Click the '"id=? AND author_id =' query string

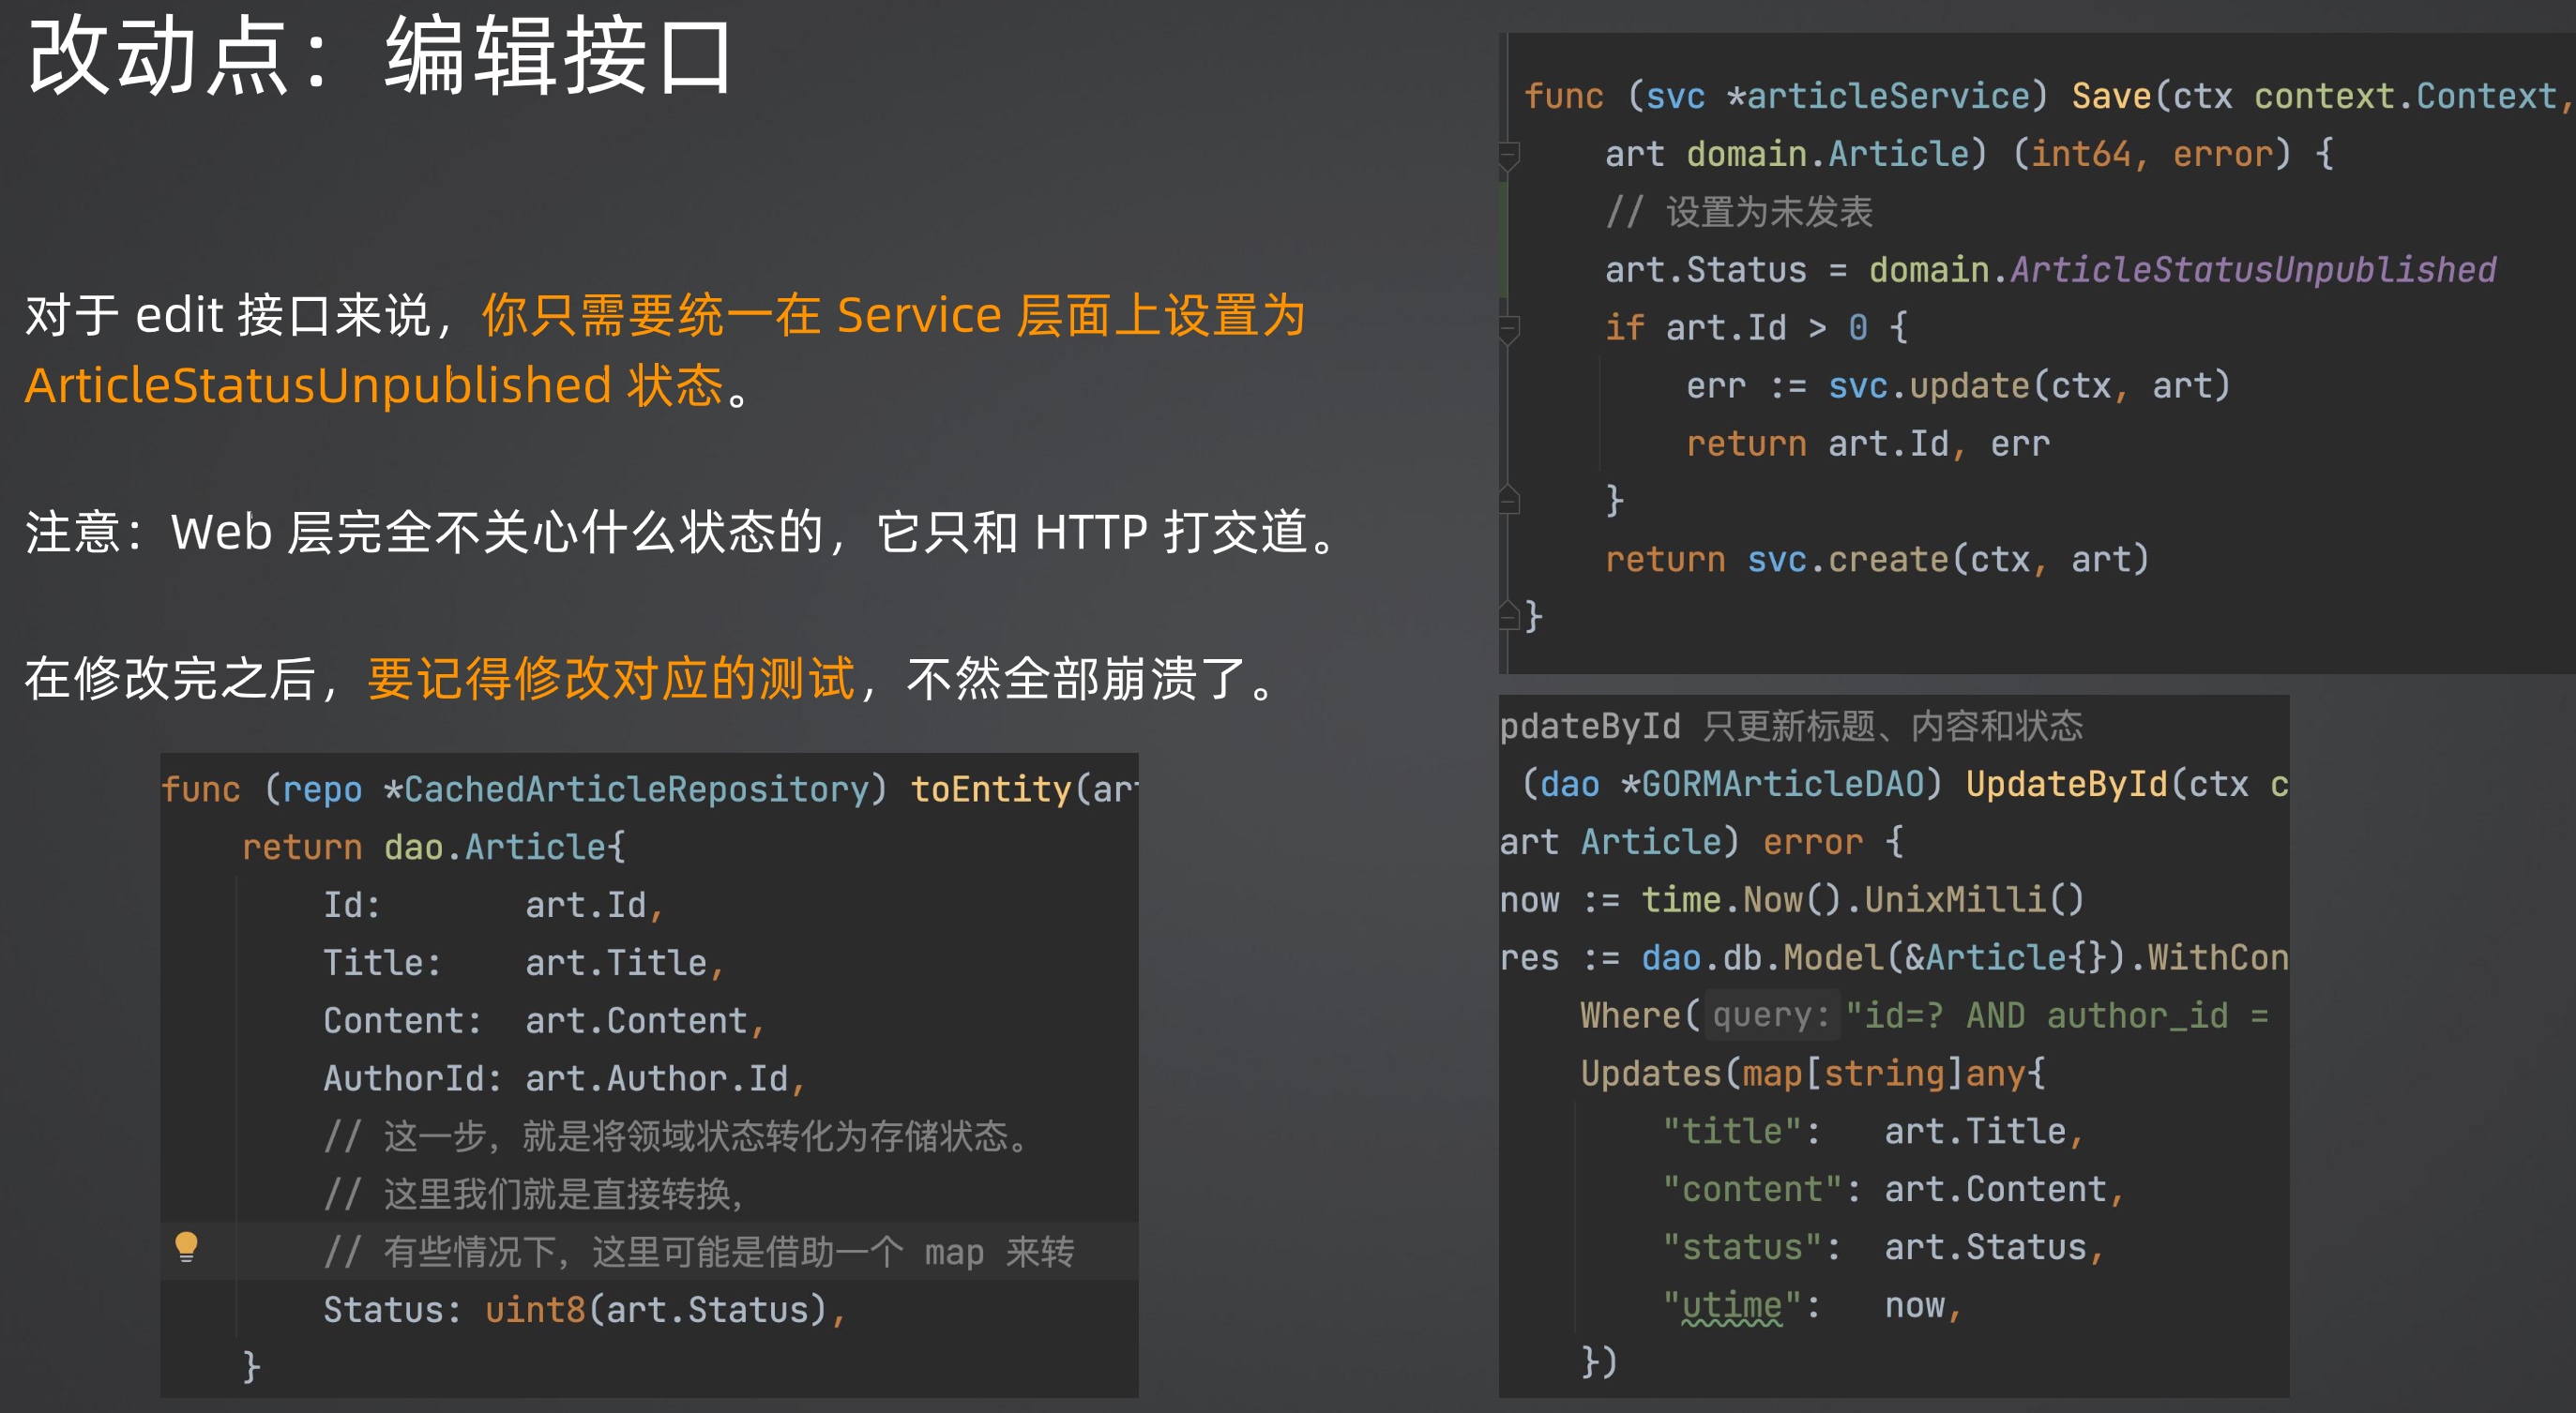click(2057, 1018)
